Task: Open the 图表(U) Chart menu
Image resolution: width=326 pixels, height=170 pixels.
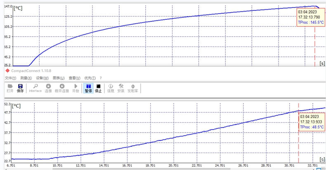Action: [59, 78]
